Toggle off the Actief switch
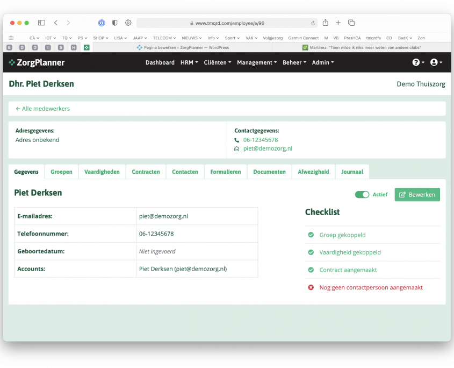The height and width of the screenshot is (368, 454). (x=362, y=194)
